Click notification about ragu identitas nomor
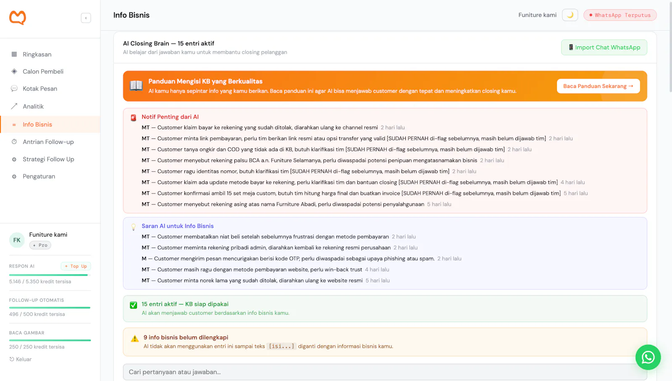Image resolution: width=672 pixels, height=381 pixels. [x=309, y=171]
